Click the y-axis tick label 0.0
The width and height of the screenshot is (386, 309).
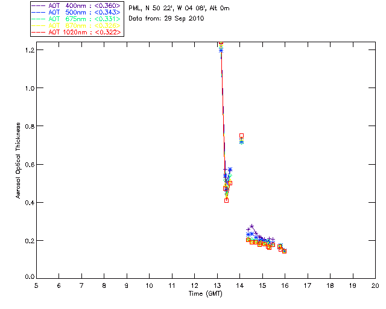pos(30,277)
